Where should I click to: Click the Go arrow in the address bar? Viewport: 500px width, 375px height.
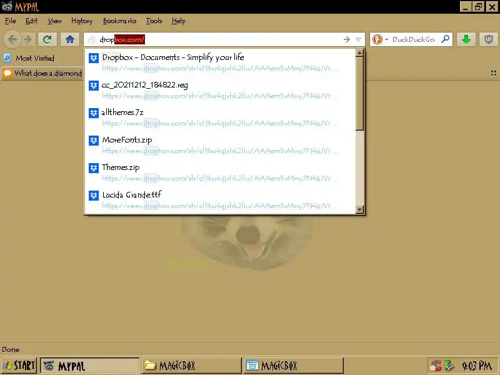click(347, 39)
